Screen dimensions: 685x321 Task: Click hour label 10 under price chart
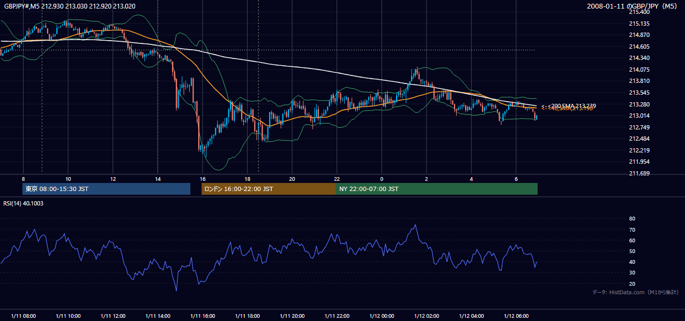point(68,179)
